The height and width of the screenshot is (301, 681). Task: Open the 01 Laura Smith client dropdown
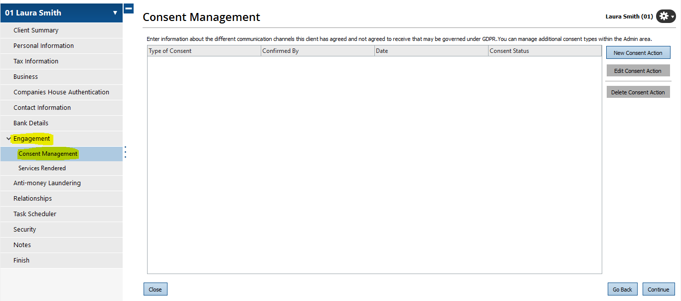[115, 13]
